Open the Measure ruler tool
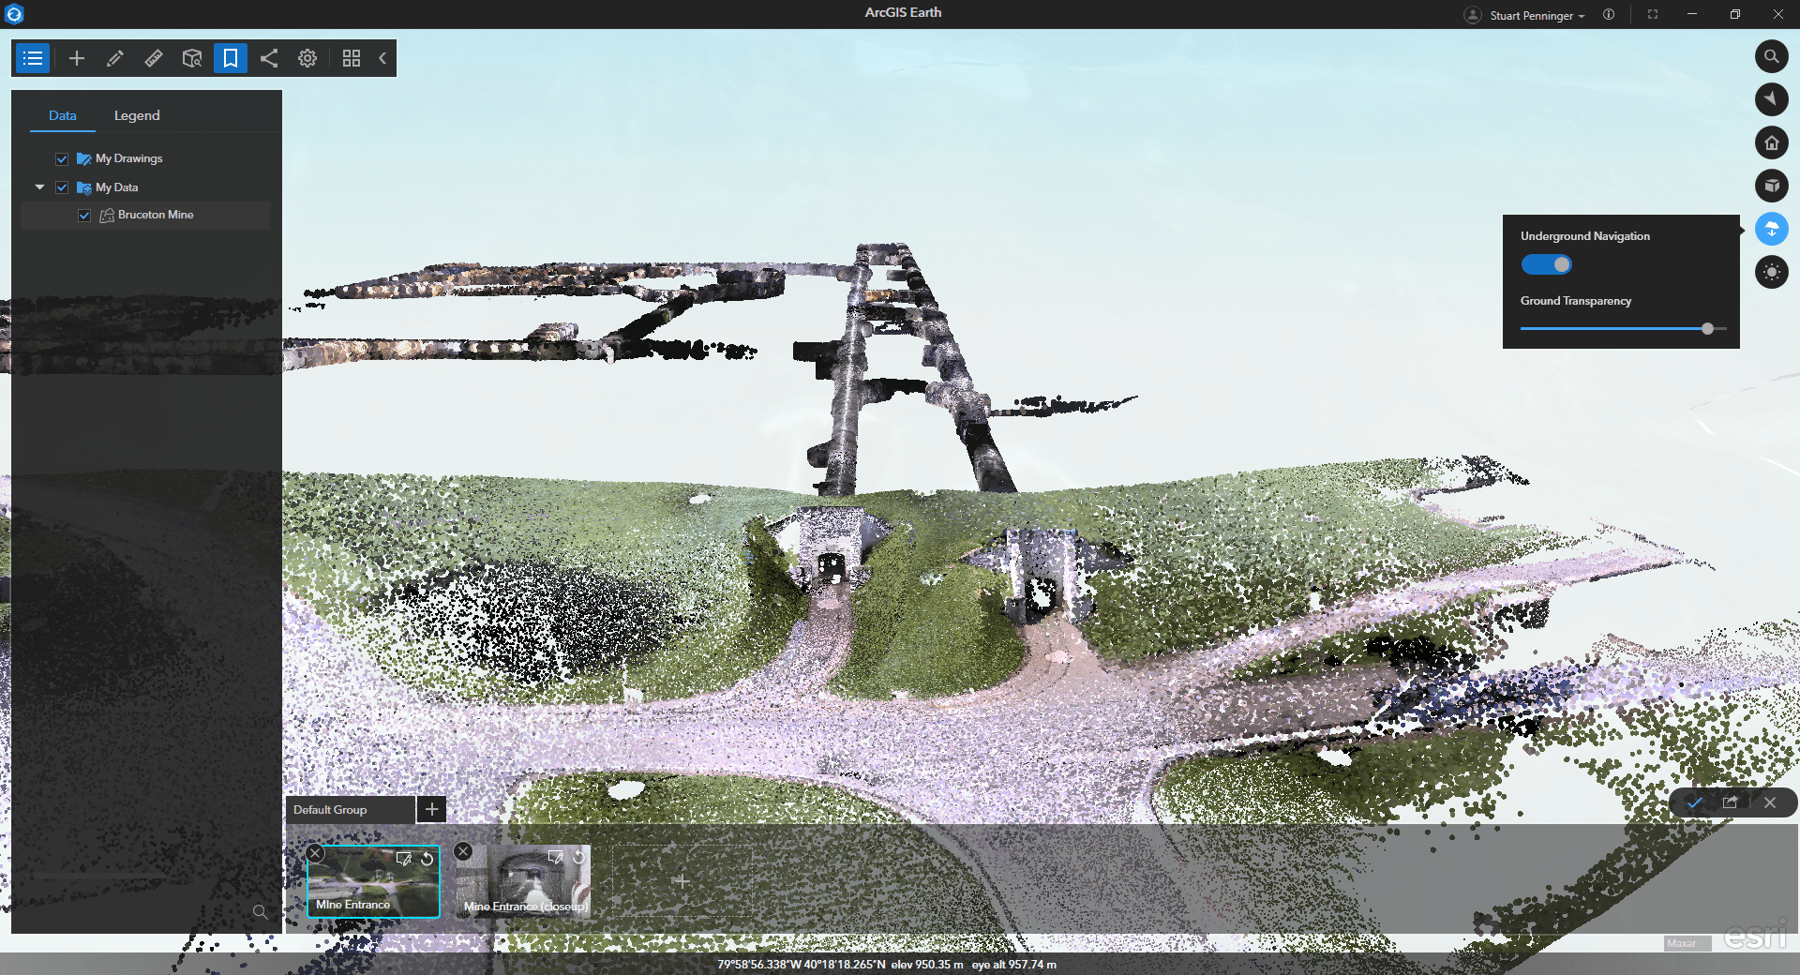The width and height of the screenshot is (1800, 975). pos(154,58)
